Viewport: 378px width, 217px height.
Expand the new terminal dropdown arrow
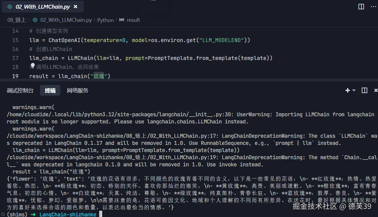point(354,90)
